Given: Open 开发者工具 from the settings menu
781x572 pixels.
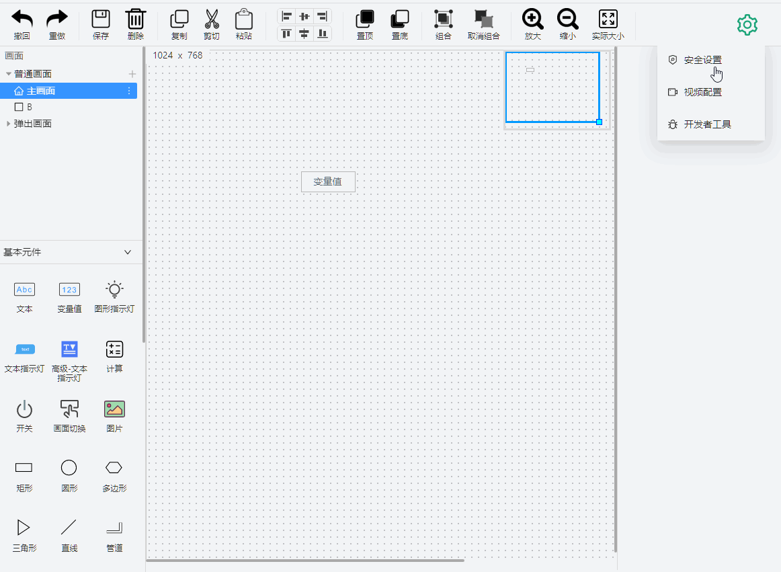Looking at the screenshot, I should 707,124.
